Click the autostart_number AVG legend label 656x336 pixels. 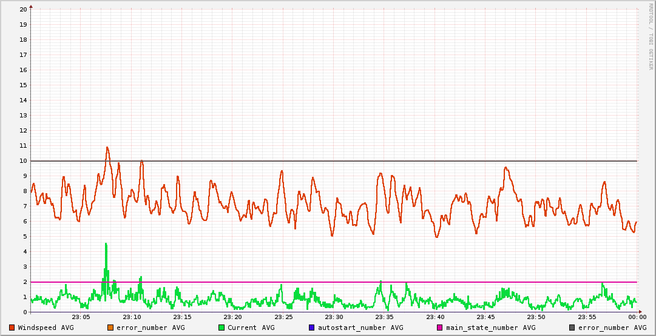[x=360, y=328]
